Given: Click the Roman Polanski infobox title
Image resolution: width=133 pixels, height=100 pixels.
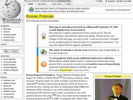Looking at the screenshot, I should tap(113, 76).
